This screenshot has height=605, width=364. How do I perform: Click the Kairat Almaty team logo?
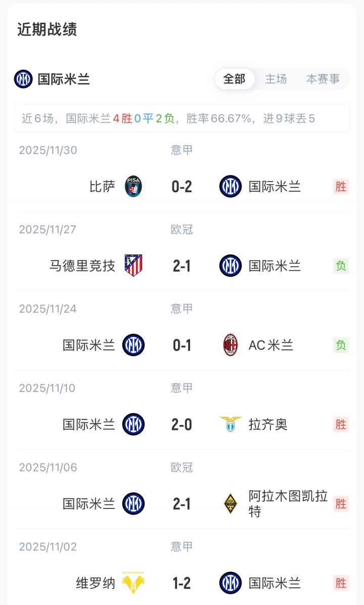coord(231,504)
